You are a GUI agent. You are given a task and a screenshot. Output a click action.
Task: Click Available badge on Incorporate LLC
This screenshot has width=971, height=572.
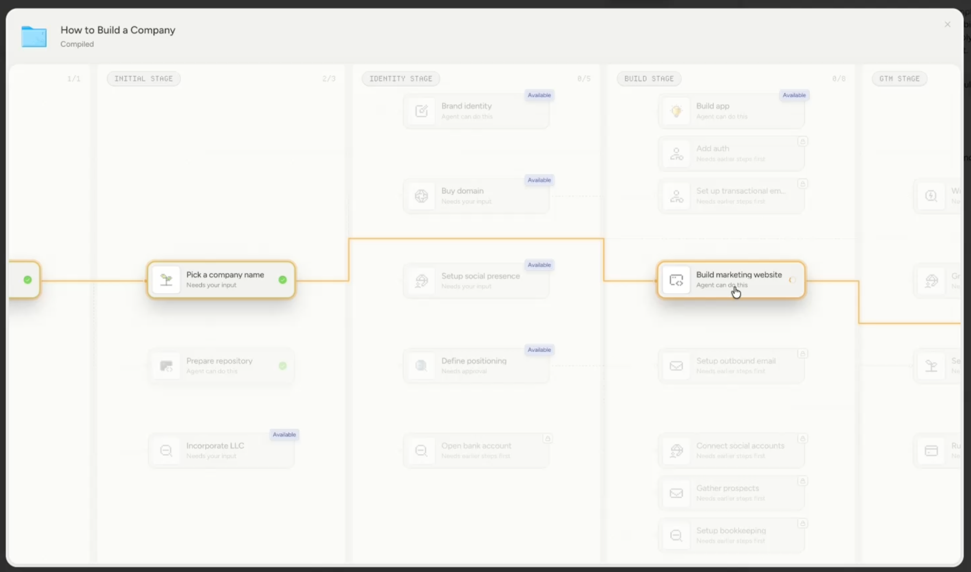point(284,435)
